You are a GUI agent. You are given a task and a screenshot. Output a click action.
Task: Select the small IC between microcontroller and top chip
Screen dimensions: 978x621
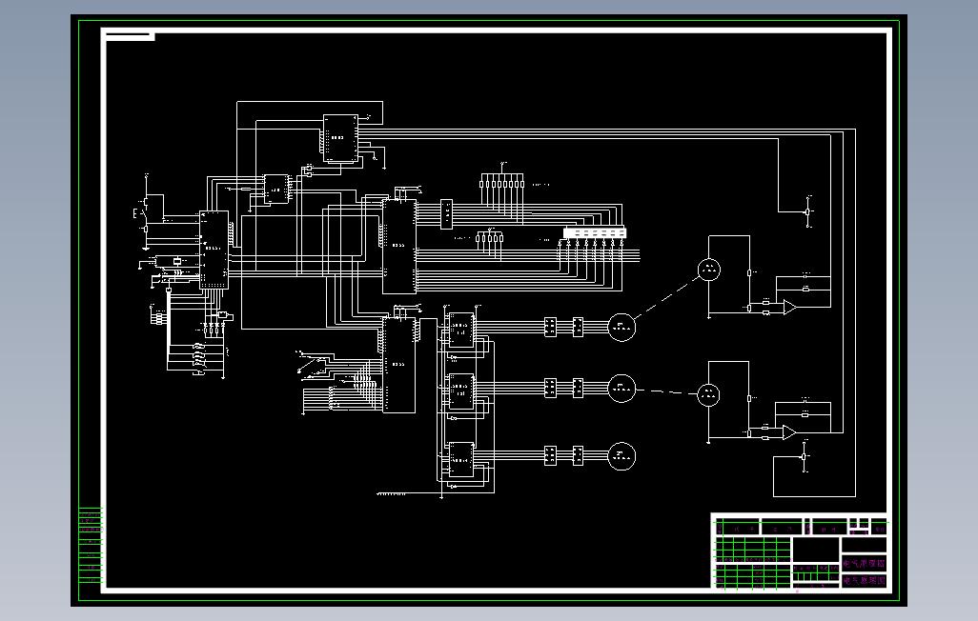click(275, 189)
